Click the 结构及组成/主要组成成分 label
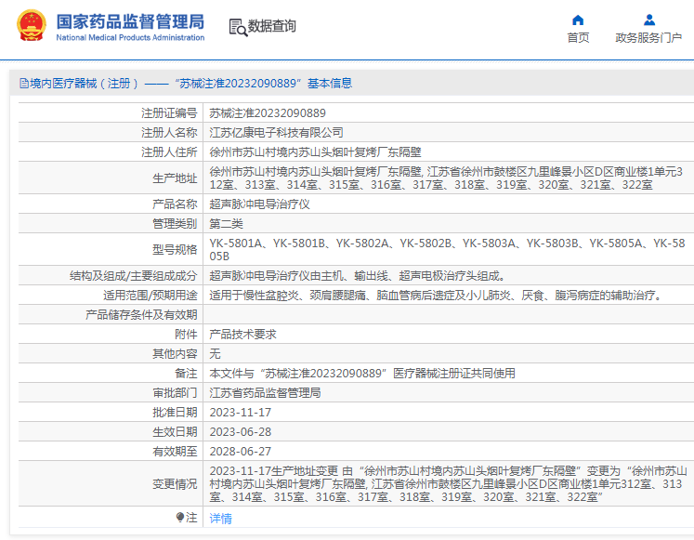 pyautogui.click(x=133, y=276)
